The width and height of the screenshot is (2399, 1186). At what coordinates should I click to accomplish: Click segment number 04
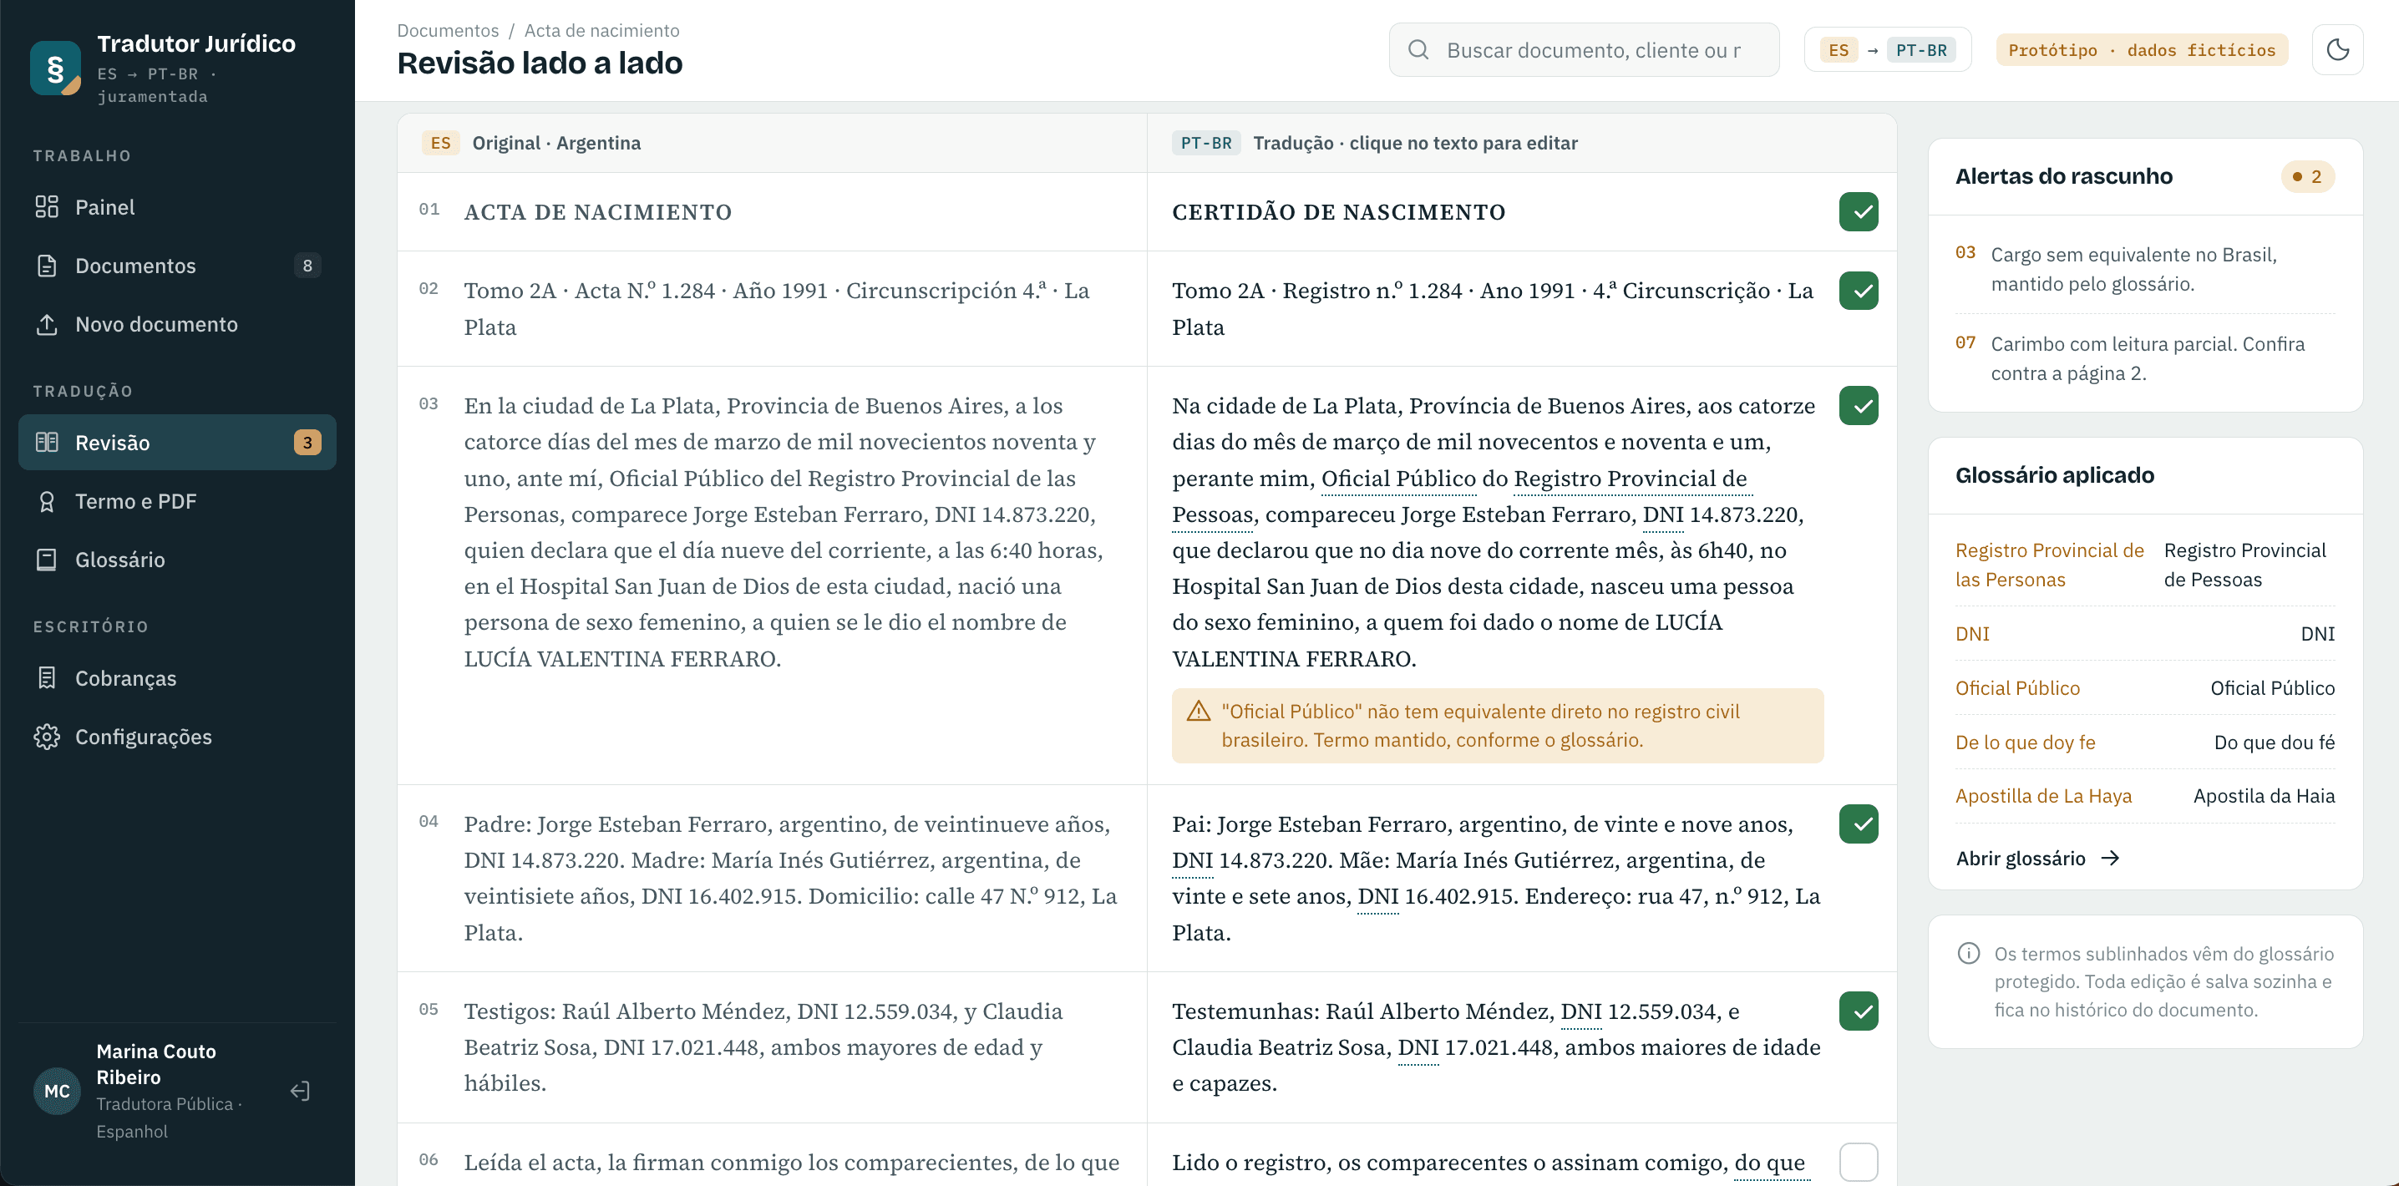point(429,821)
